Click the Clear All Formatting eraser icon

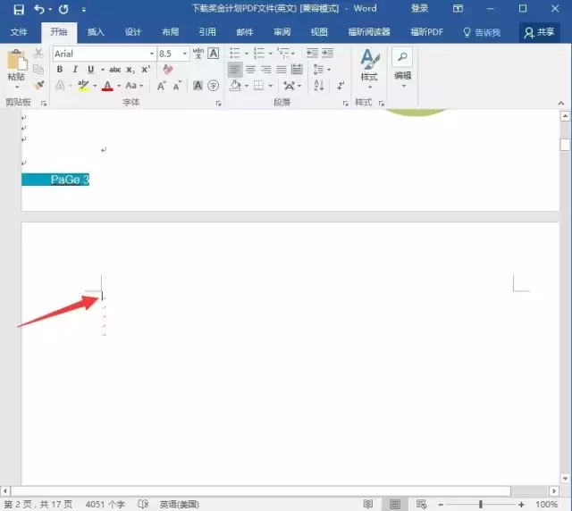168,69
